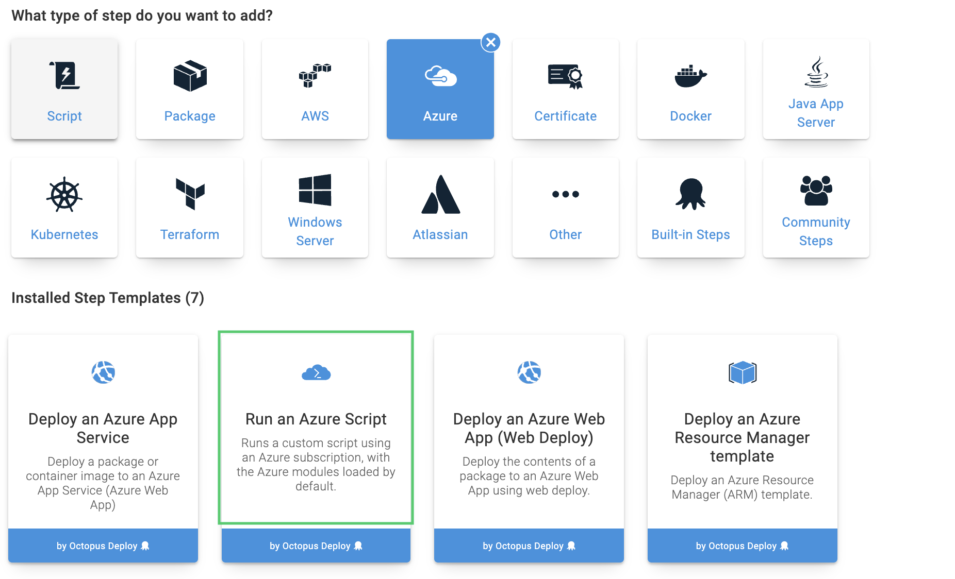Browse Community Steps
The image size is (955, 579).
point(816,207)
